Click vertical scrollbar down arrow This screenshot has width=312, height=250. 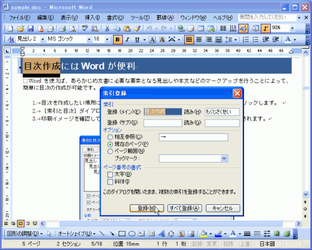click(x=305, y=194)
